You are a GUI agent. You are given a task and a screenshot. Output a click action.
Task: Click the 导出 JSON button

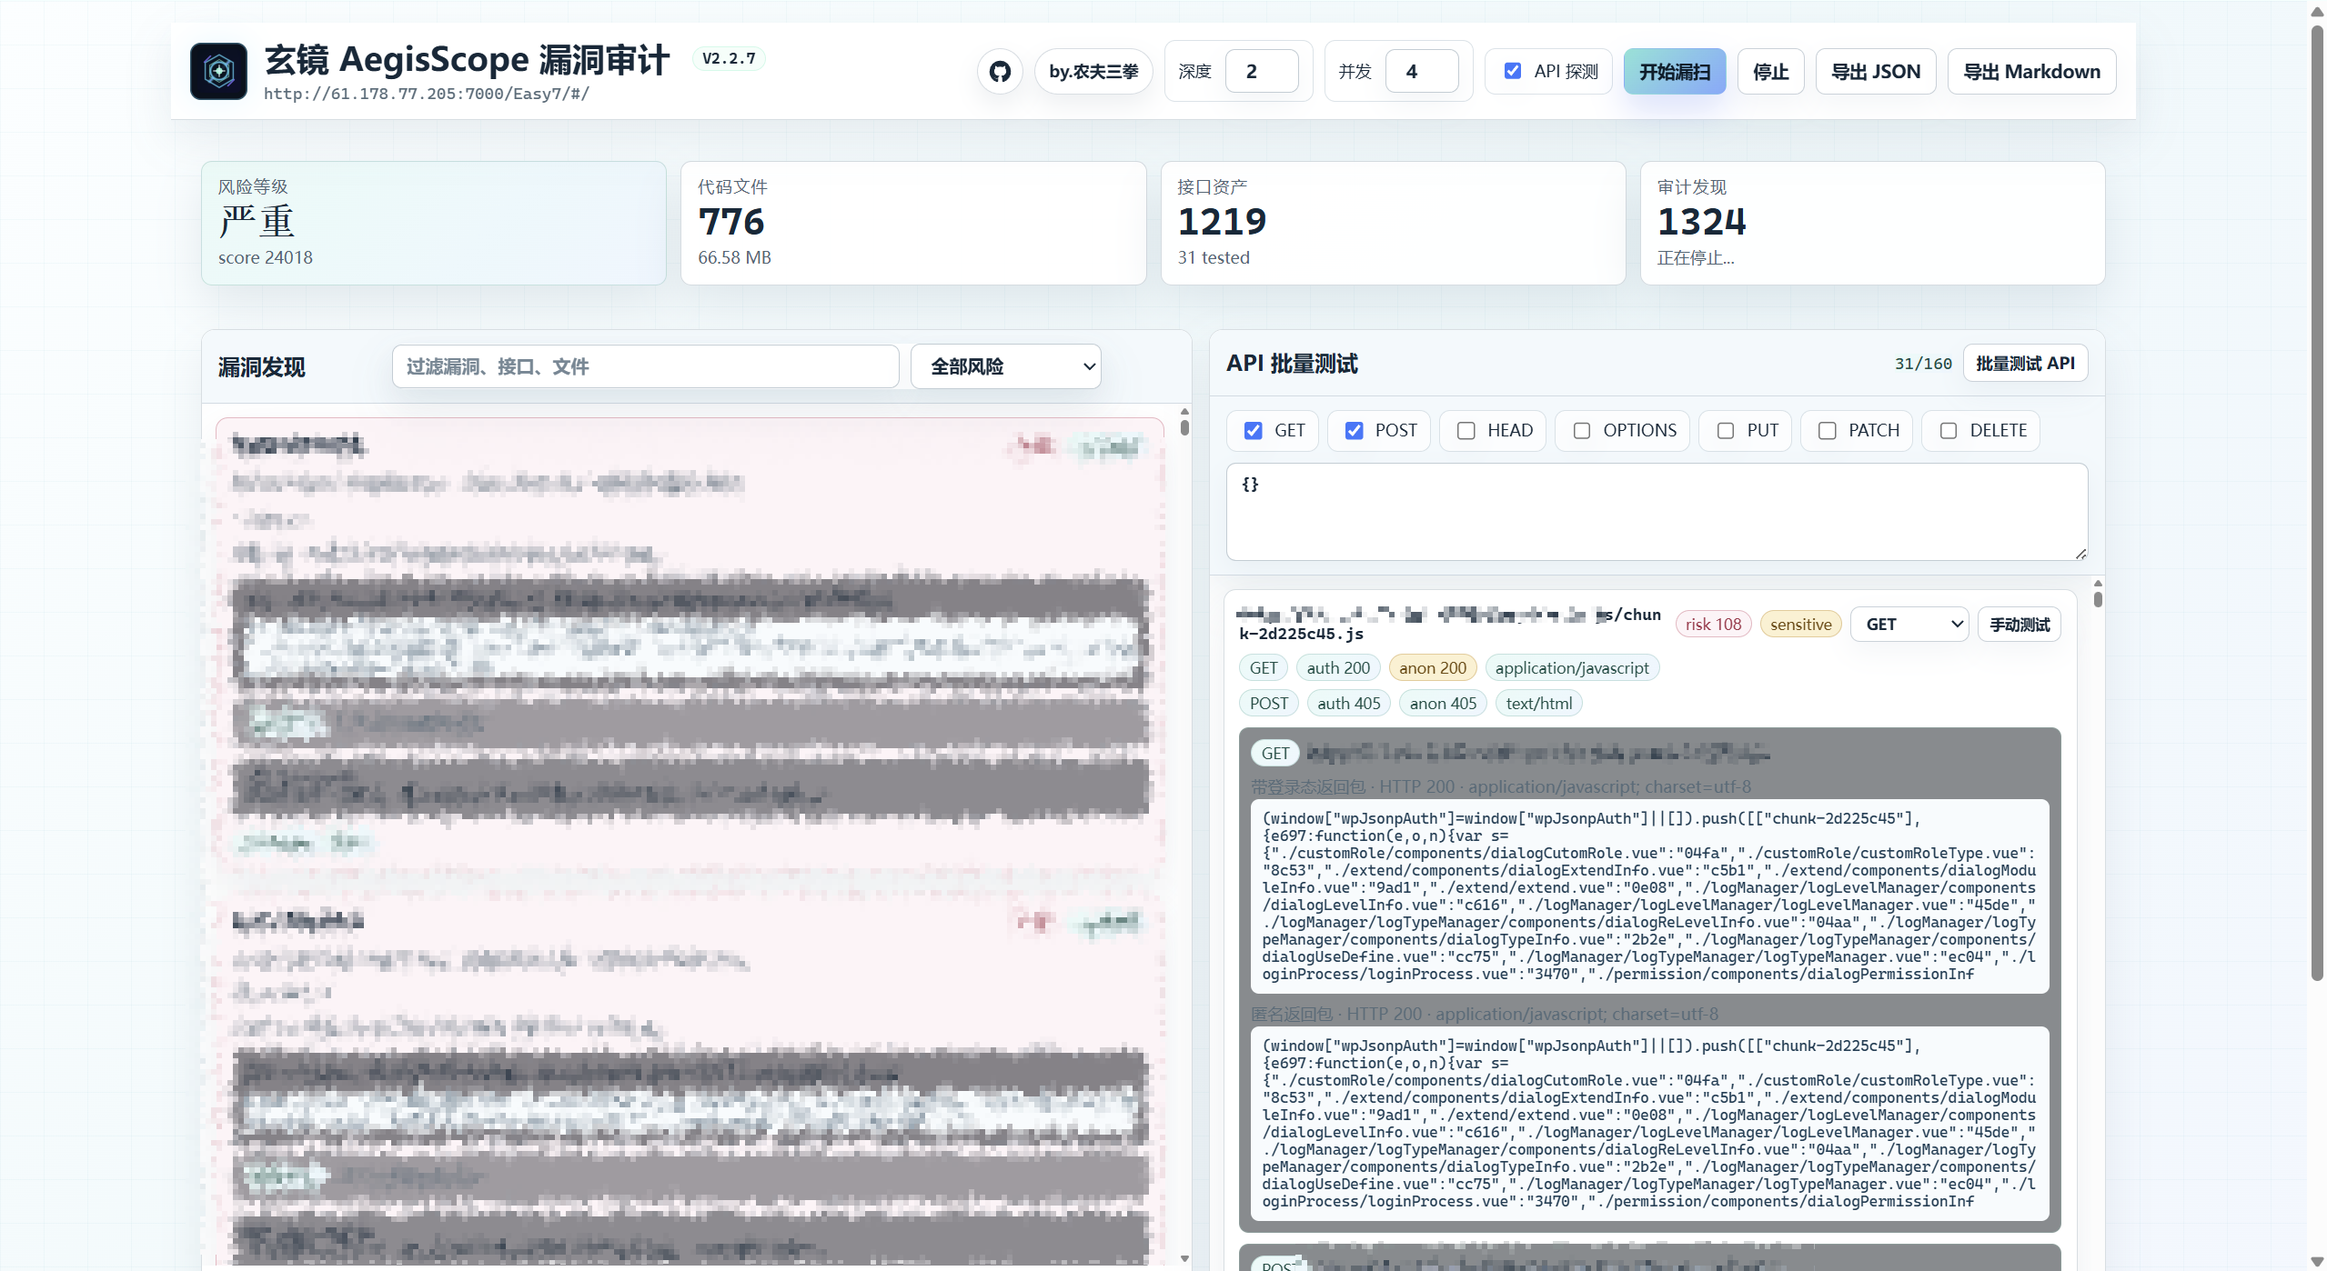tap(1875, 72)
